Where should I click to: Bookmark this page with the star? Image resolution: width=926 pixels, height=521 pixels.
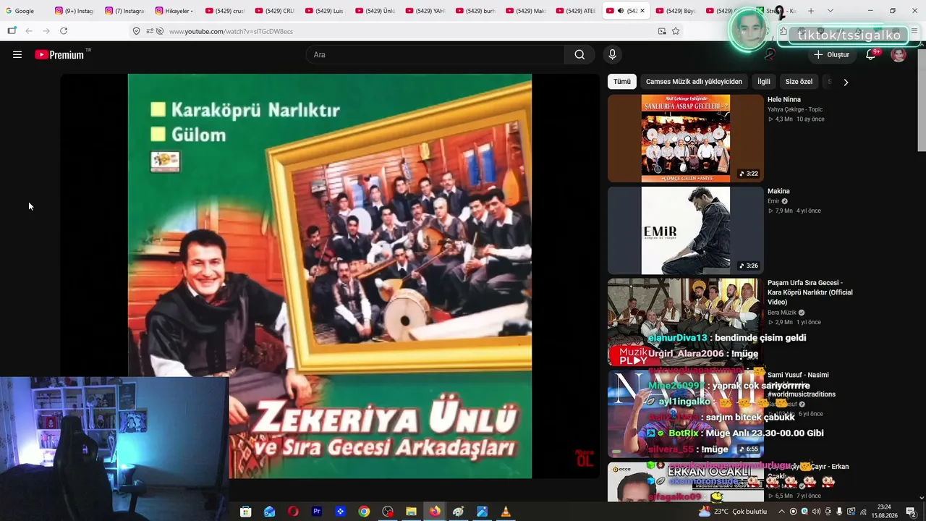676,31
